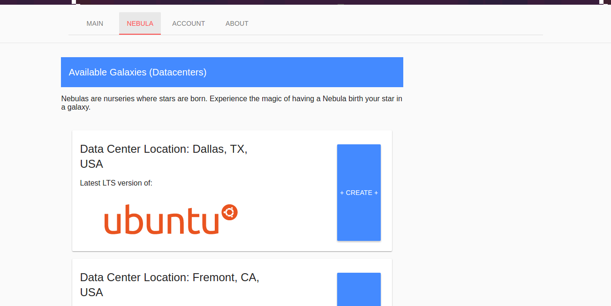Click the Nebulas are nurseries description paragraph
This screenshot has width=611, height=306.
tap(232, 103)
